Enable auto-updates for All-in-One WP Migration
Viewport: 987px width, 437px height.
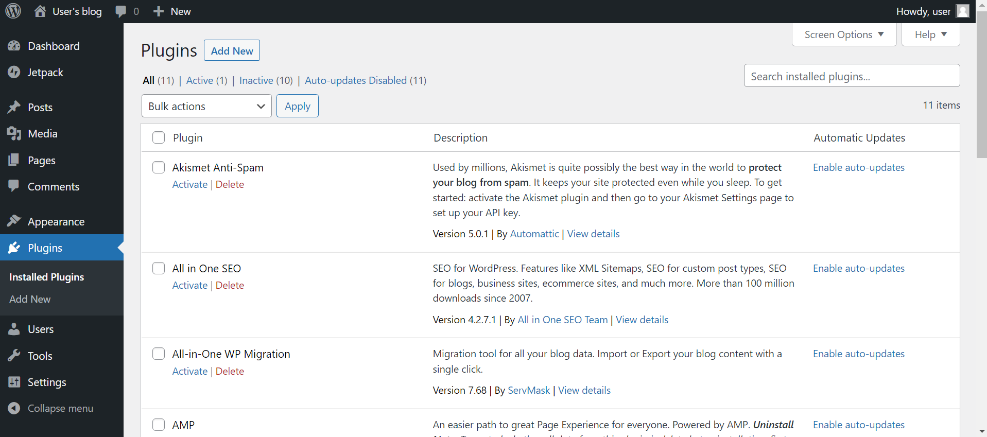[859, 354]
